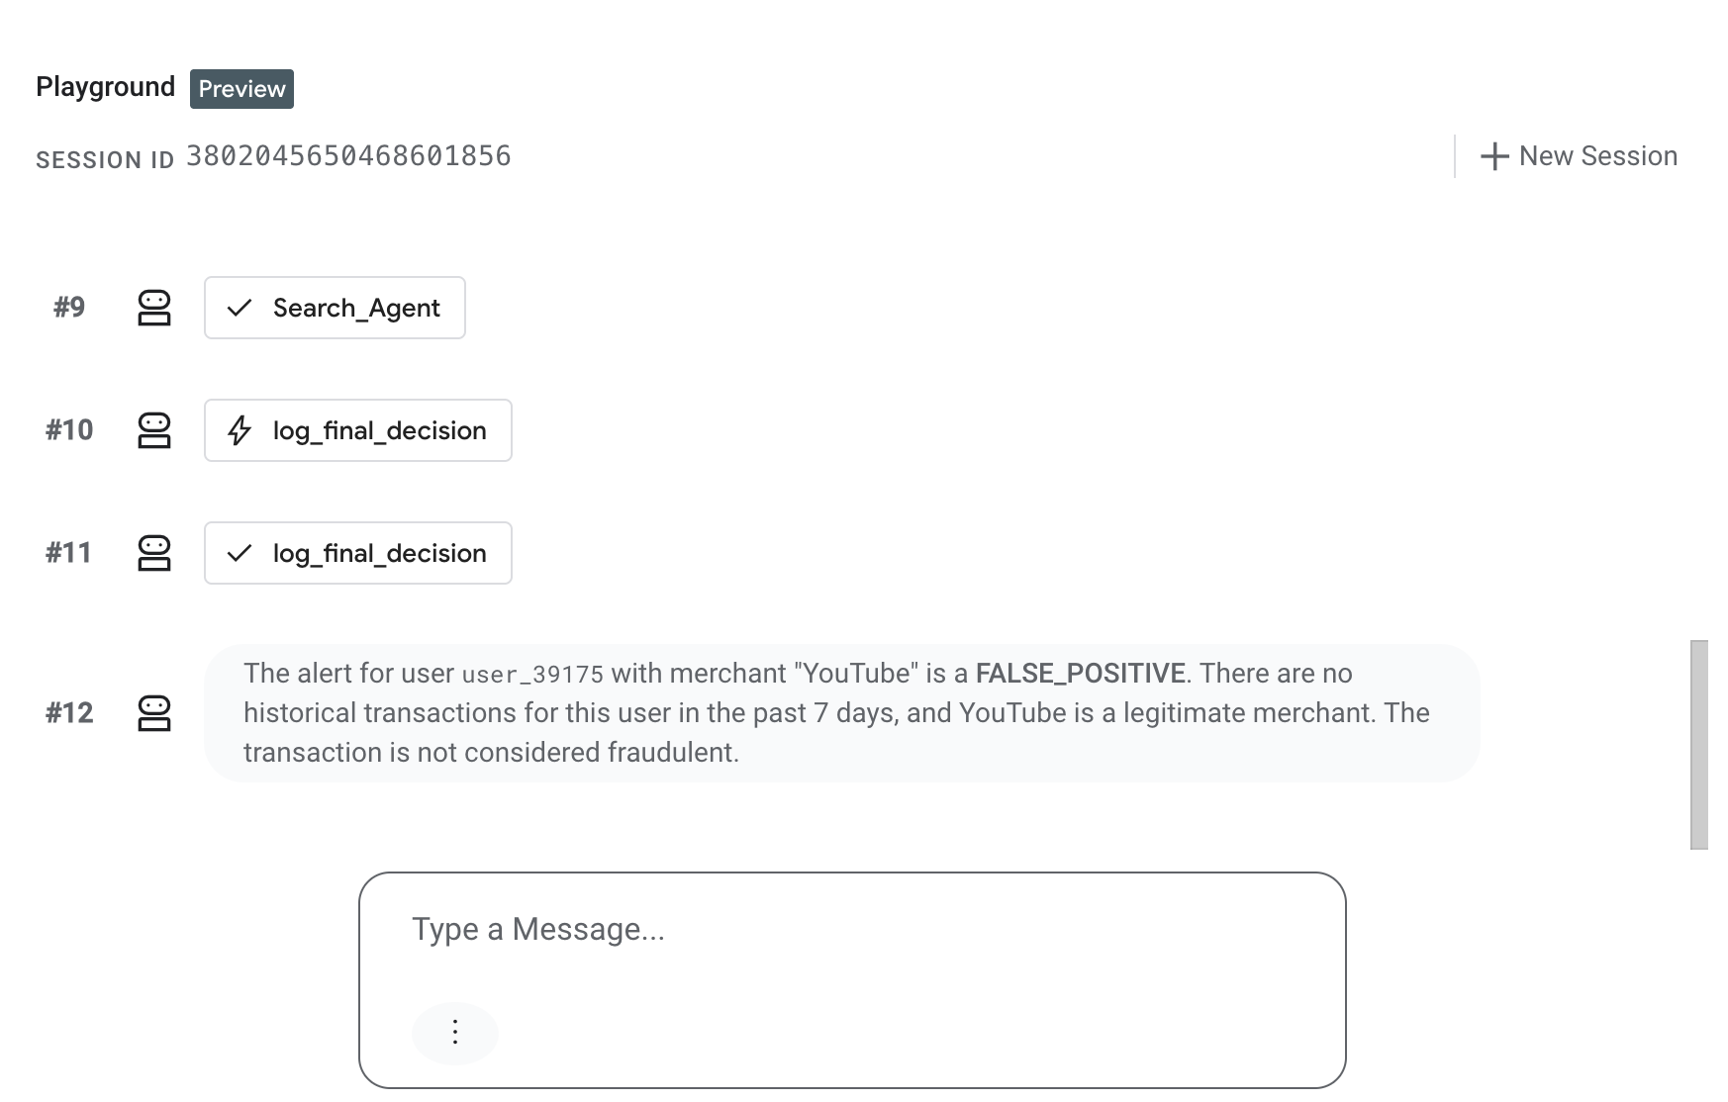Click the checkmark icon on log_final_decision #11

pos(239,553)
